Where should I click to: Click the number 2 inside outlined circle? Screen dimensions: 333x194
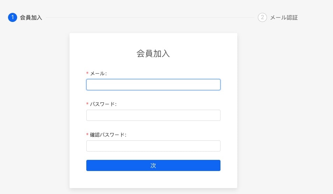(262, 17)
